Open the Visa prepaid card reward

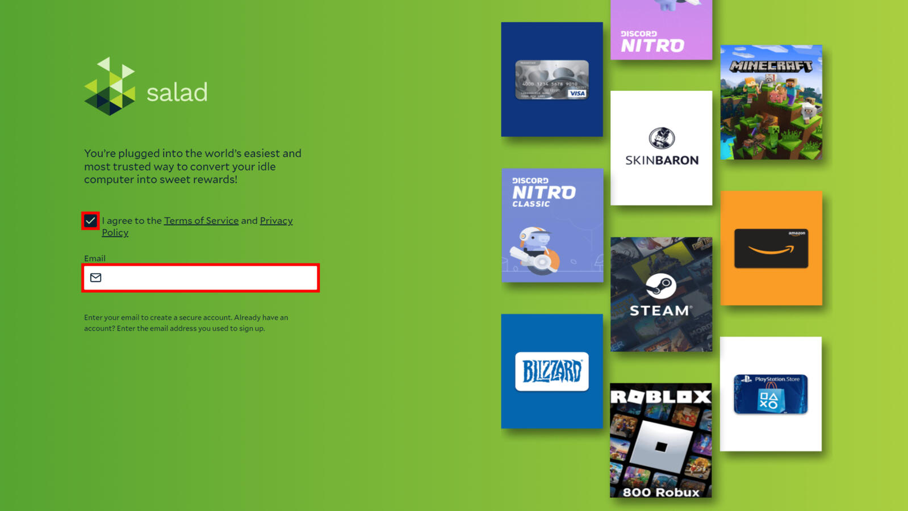pos(551,79)
